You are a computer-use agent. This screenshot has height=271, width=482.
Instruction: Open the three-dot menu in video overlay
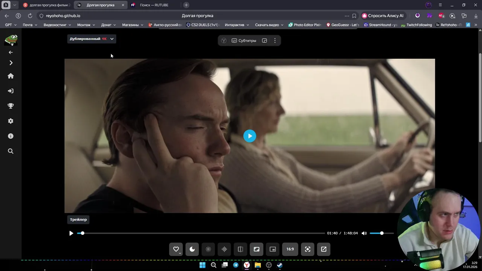click(275, 41)
